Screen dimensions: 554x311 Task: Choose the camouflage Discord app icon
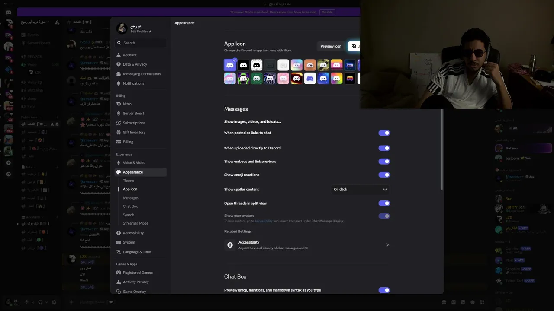tap(323, 65)
